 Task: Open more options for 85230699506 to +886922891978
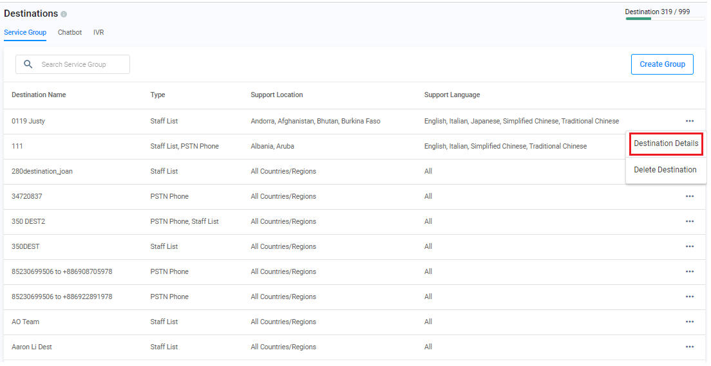click(689, 297)
